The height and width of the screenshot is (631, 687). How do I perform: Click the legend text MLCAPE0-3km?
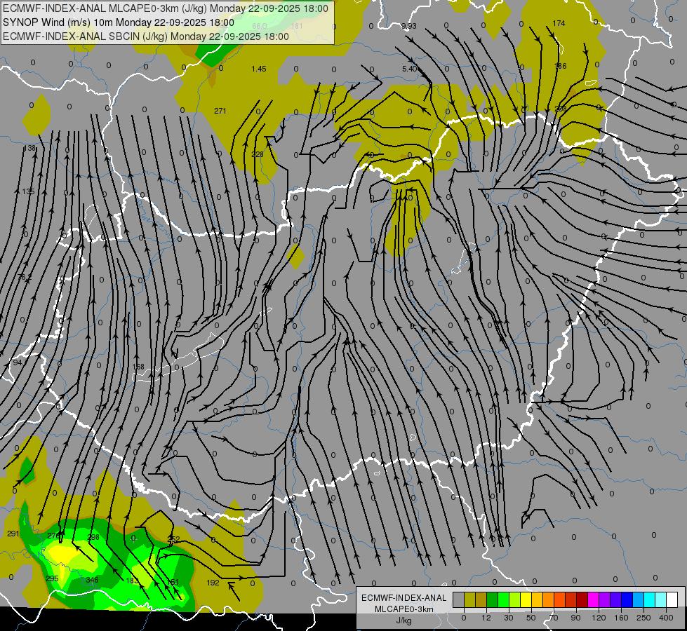coord(404,609)
